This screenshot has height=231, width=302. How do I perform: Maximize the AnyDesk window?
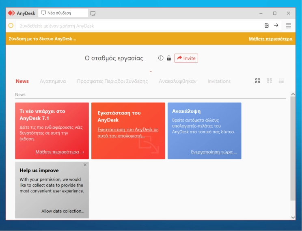coord(275,13)
